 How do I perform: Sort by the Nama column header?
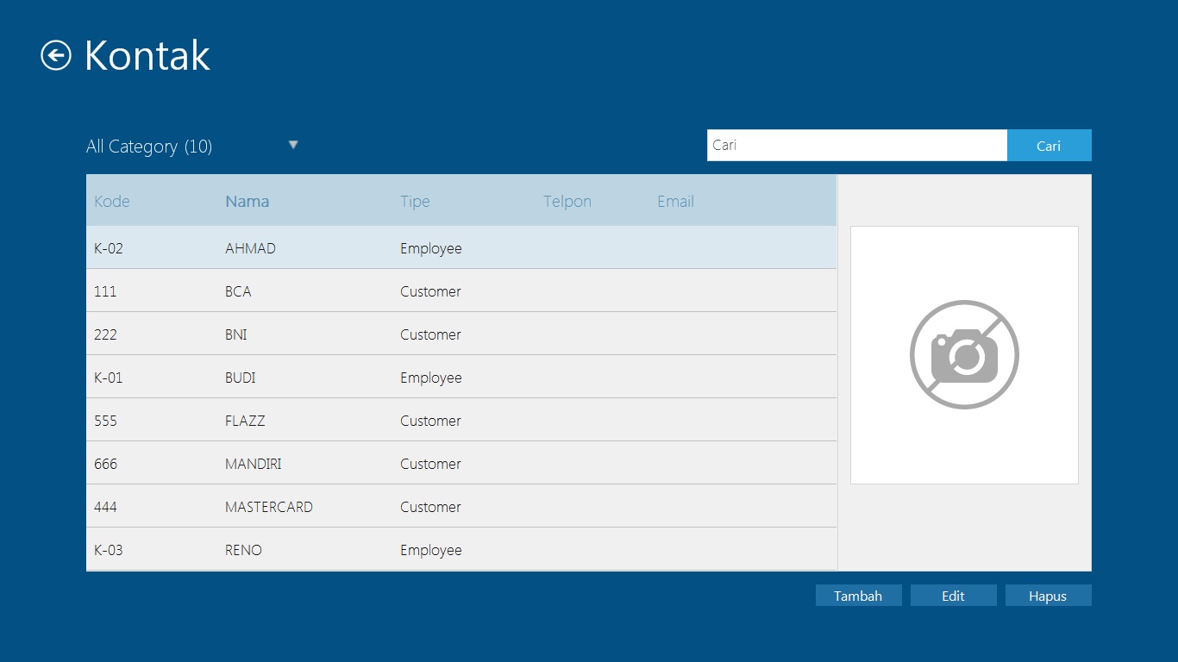tap(248, 202)
